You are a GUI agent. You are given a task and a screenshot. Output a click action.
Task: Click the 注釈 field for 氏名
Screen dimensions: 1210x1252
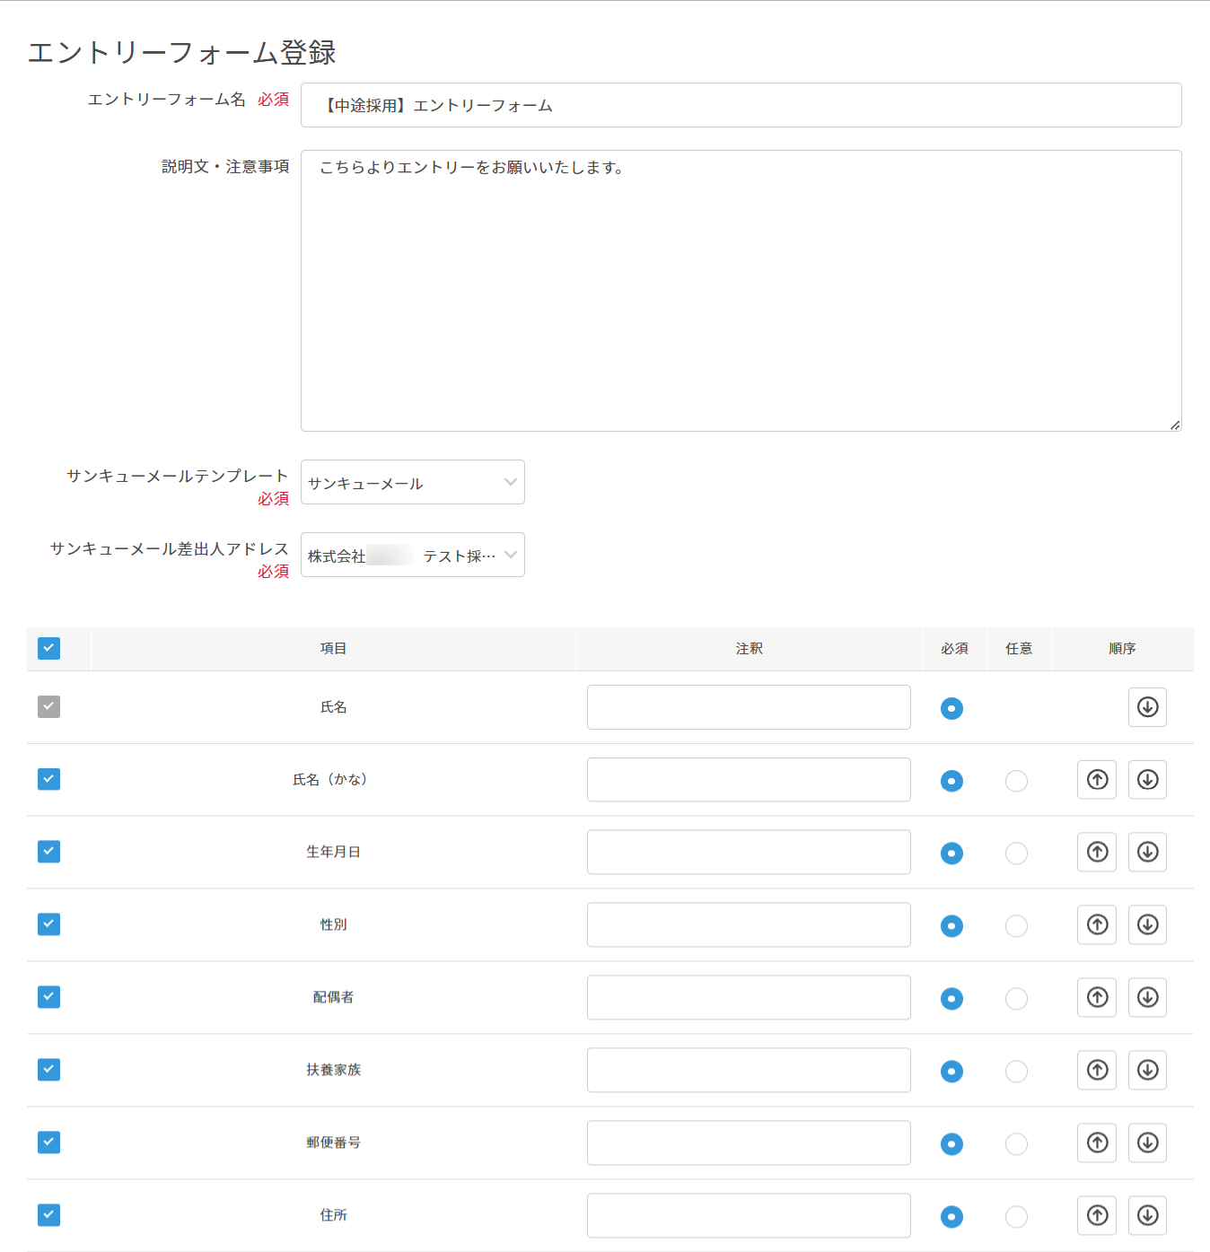749,708
